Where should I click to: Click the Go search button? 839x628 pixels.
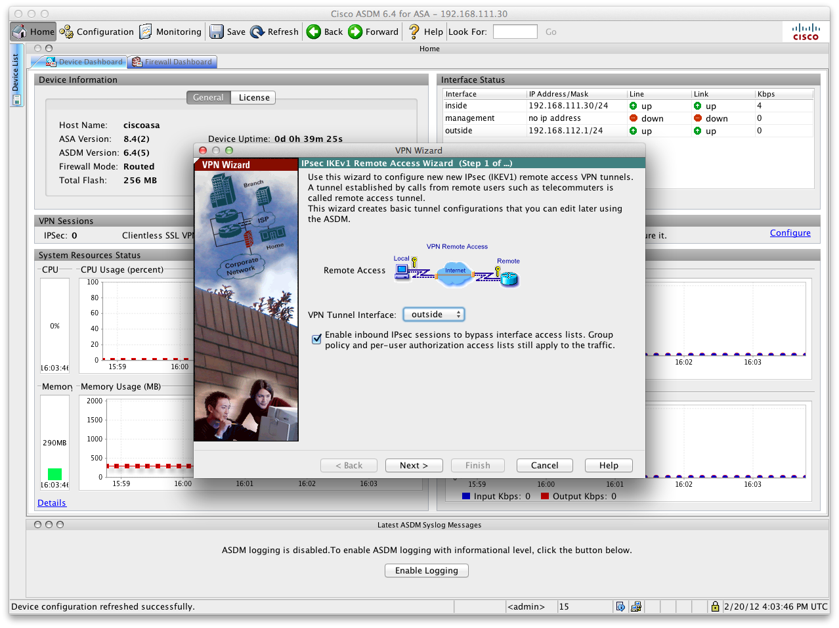[x=551, y=32]
